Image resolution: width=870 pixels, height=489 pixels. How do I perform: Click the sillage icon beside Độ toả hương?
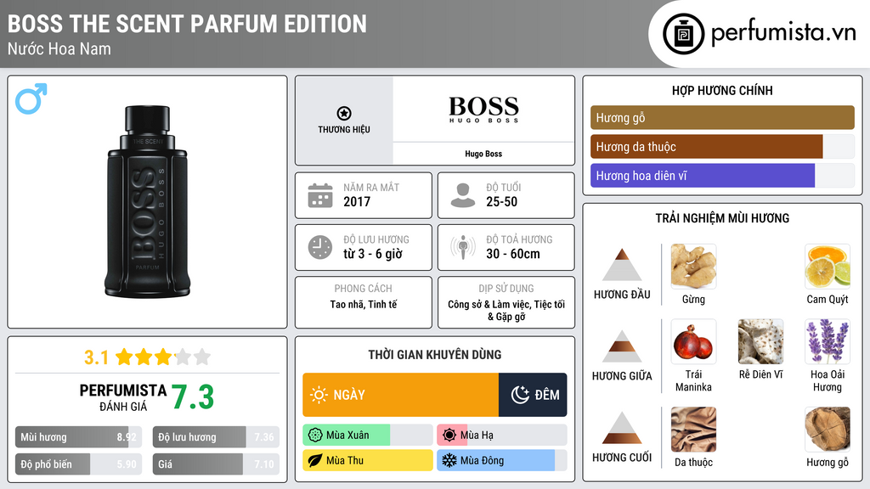[463, 247]
